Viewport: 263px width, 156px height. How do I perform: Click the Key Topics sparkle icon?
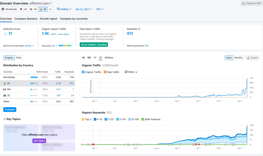click(x=5, y=119)
